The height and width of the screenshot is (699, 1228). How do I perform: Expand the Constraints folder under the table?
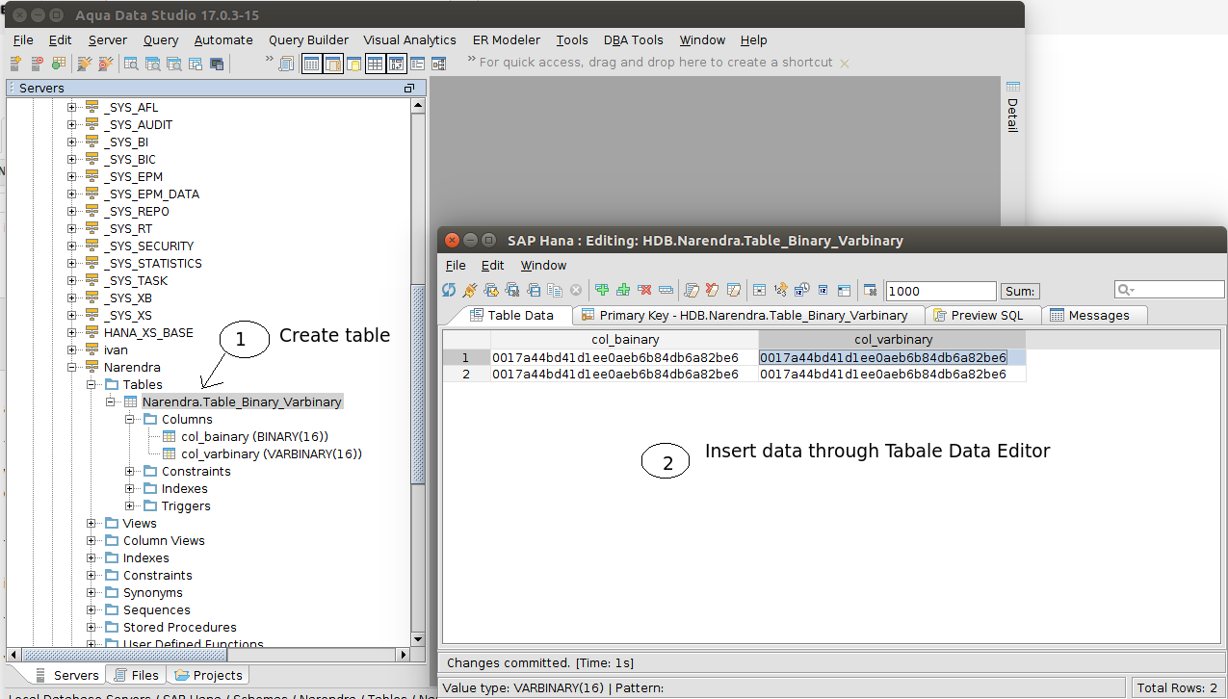[130, 472]
